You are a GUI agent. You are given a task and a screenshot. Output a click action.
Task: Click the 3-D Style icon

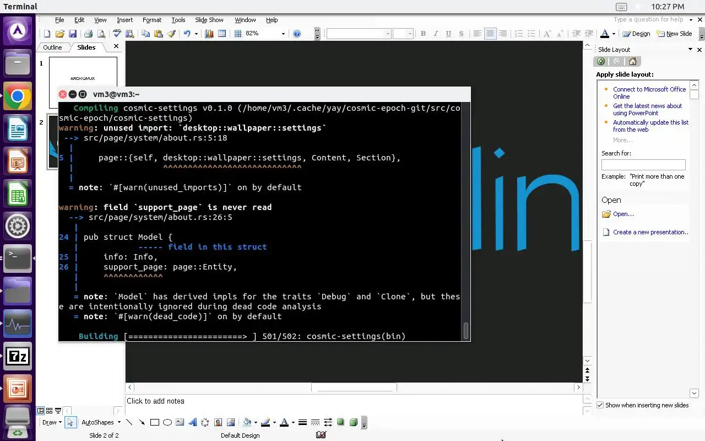coord(353,422)
